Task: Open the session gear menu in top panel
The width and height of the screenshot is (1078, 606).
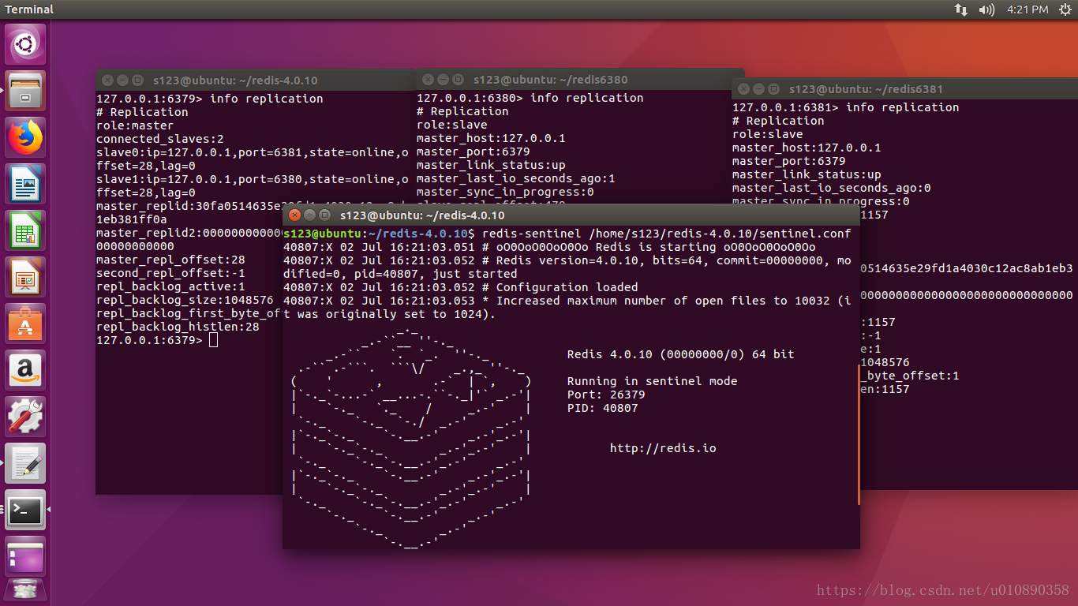Action: pos(1065,9)
